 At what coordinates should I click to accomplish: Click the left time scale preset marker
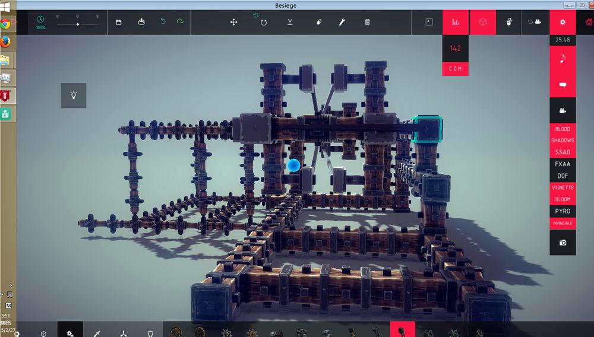point(57,17)
